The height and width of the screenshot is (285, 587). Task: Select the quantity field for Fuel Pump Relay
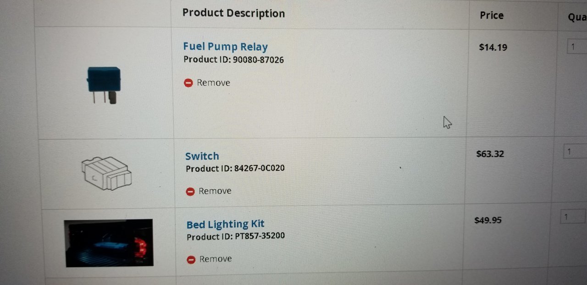tap(577, 46)
